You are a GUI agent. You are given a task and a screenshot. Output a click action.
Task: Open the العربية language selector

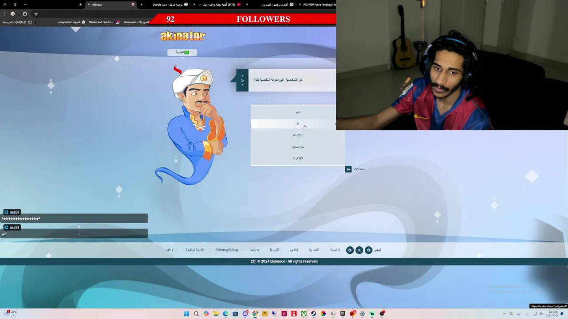(x=182, y=52)
